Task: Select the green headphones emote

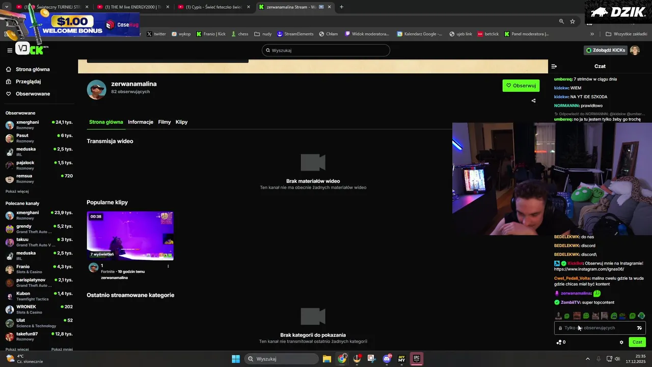Action: (641, 316)
